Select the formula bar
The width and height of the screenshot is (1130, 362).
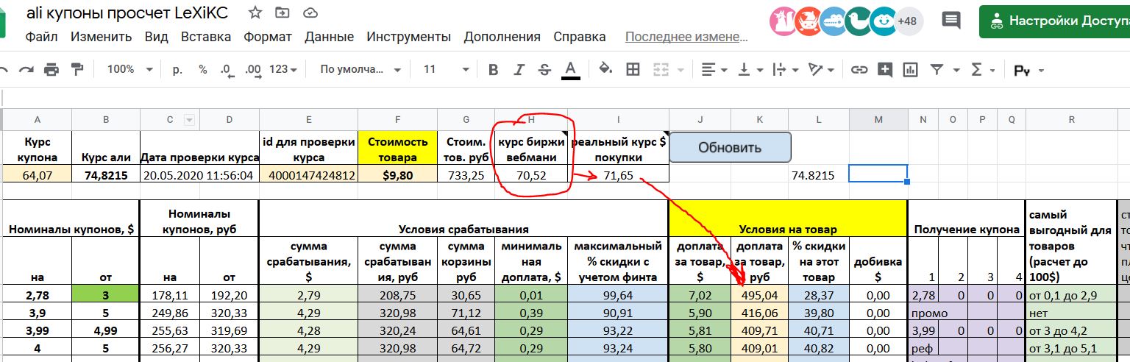pos(565,97)
